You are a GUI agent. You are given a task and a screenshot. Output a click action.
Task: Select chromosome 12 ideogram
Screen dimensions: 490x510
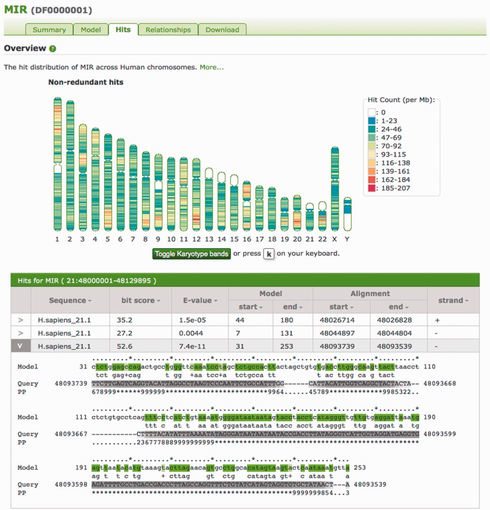(196, 194)
